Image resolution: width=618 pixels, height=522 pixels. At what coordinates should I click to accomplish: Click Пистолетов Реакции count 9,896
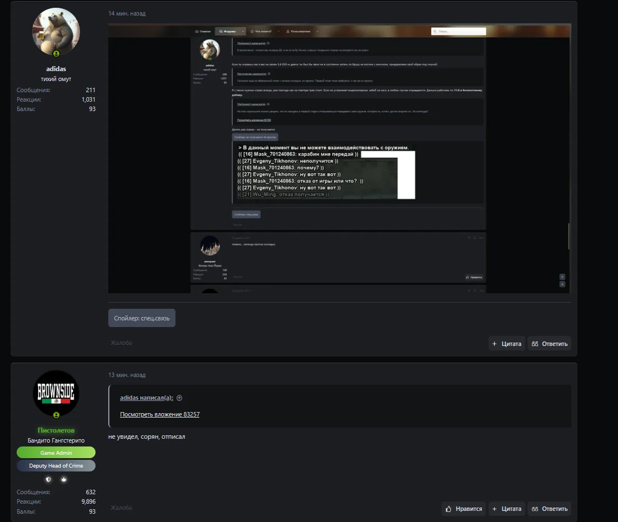(x=88, y=501)
